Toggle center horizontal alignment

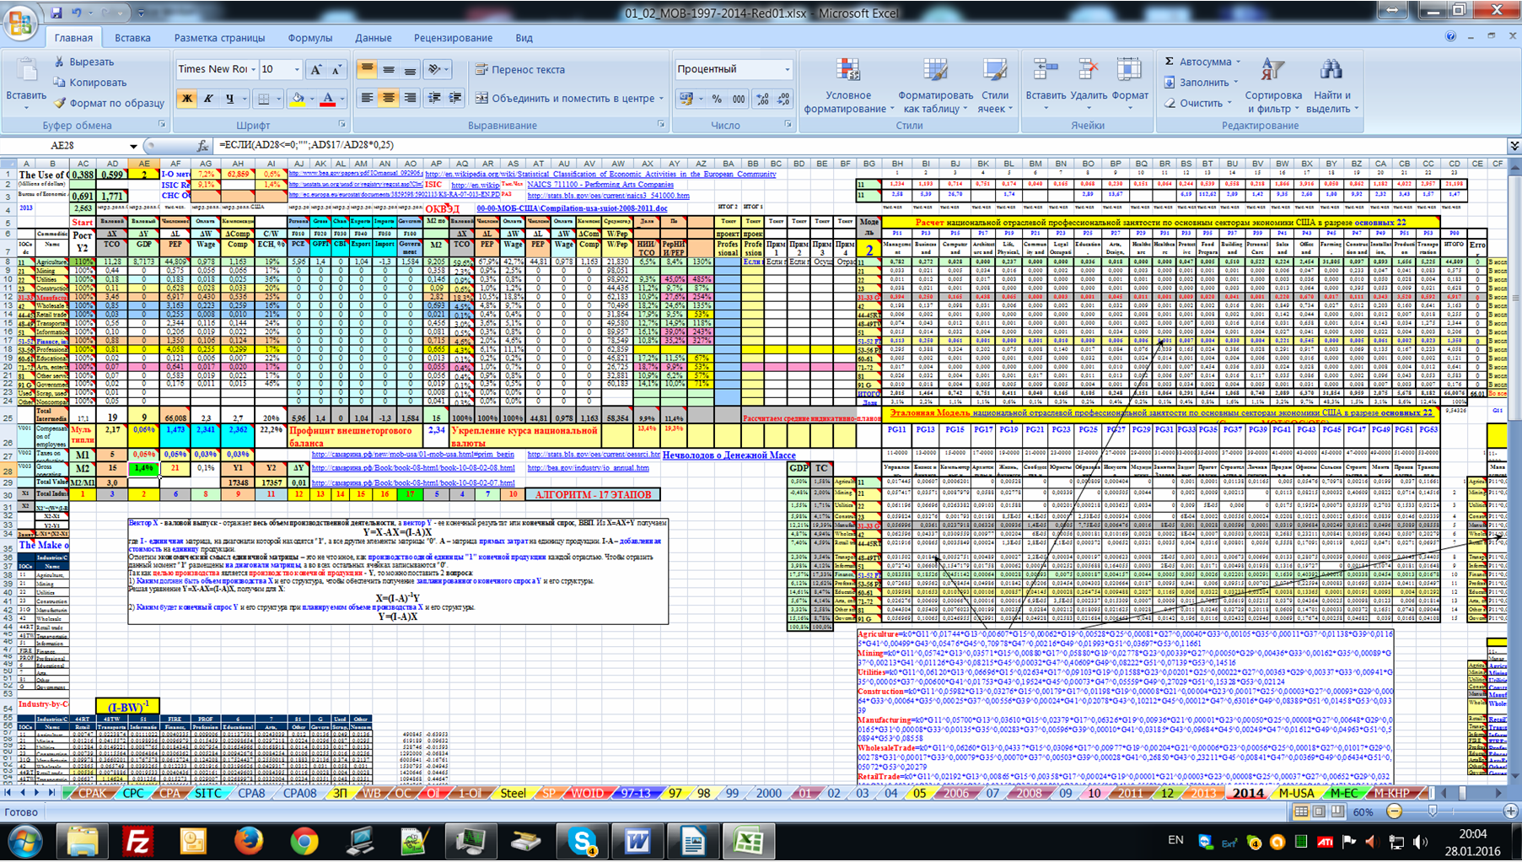coord(388,99)
